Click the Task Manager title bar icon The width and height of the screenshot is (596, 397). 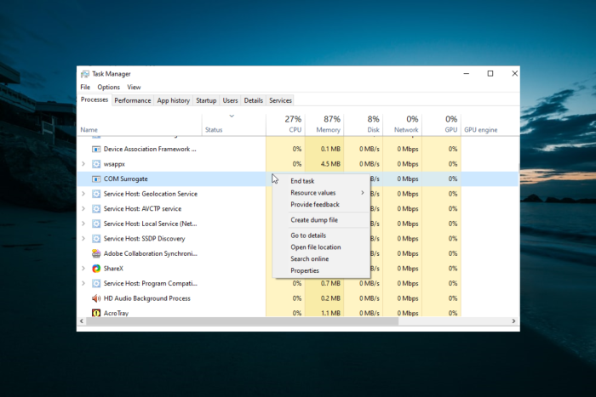pos(85,74)
